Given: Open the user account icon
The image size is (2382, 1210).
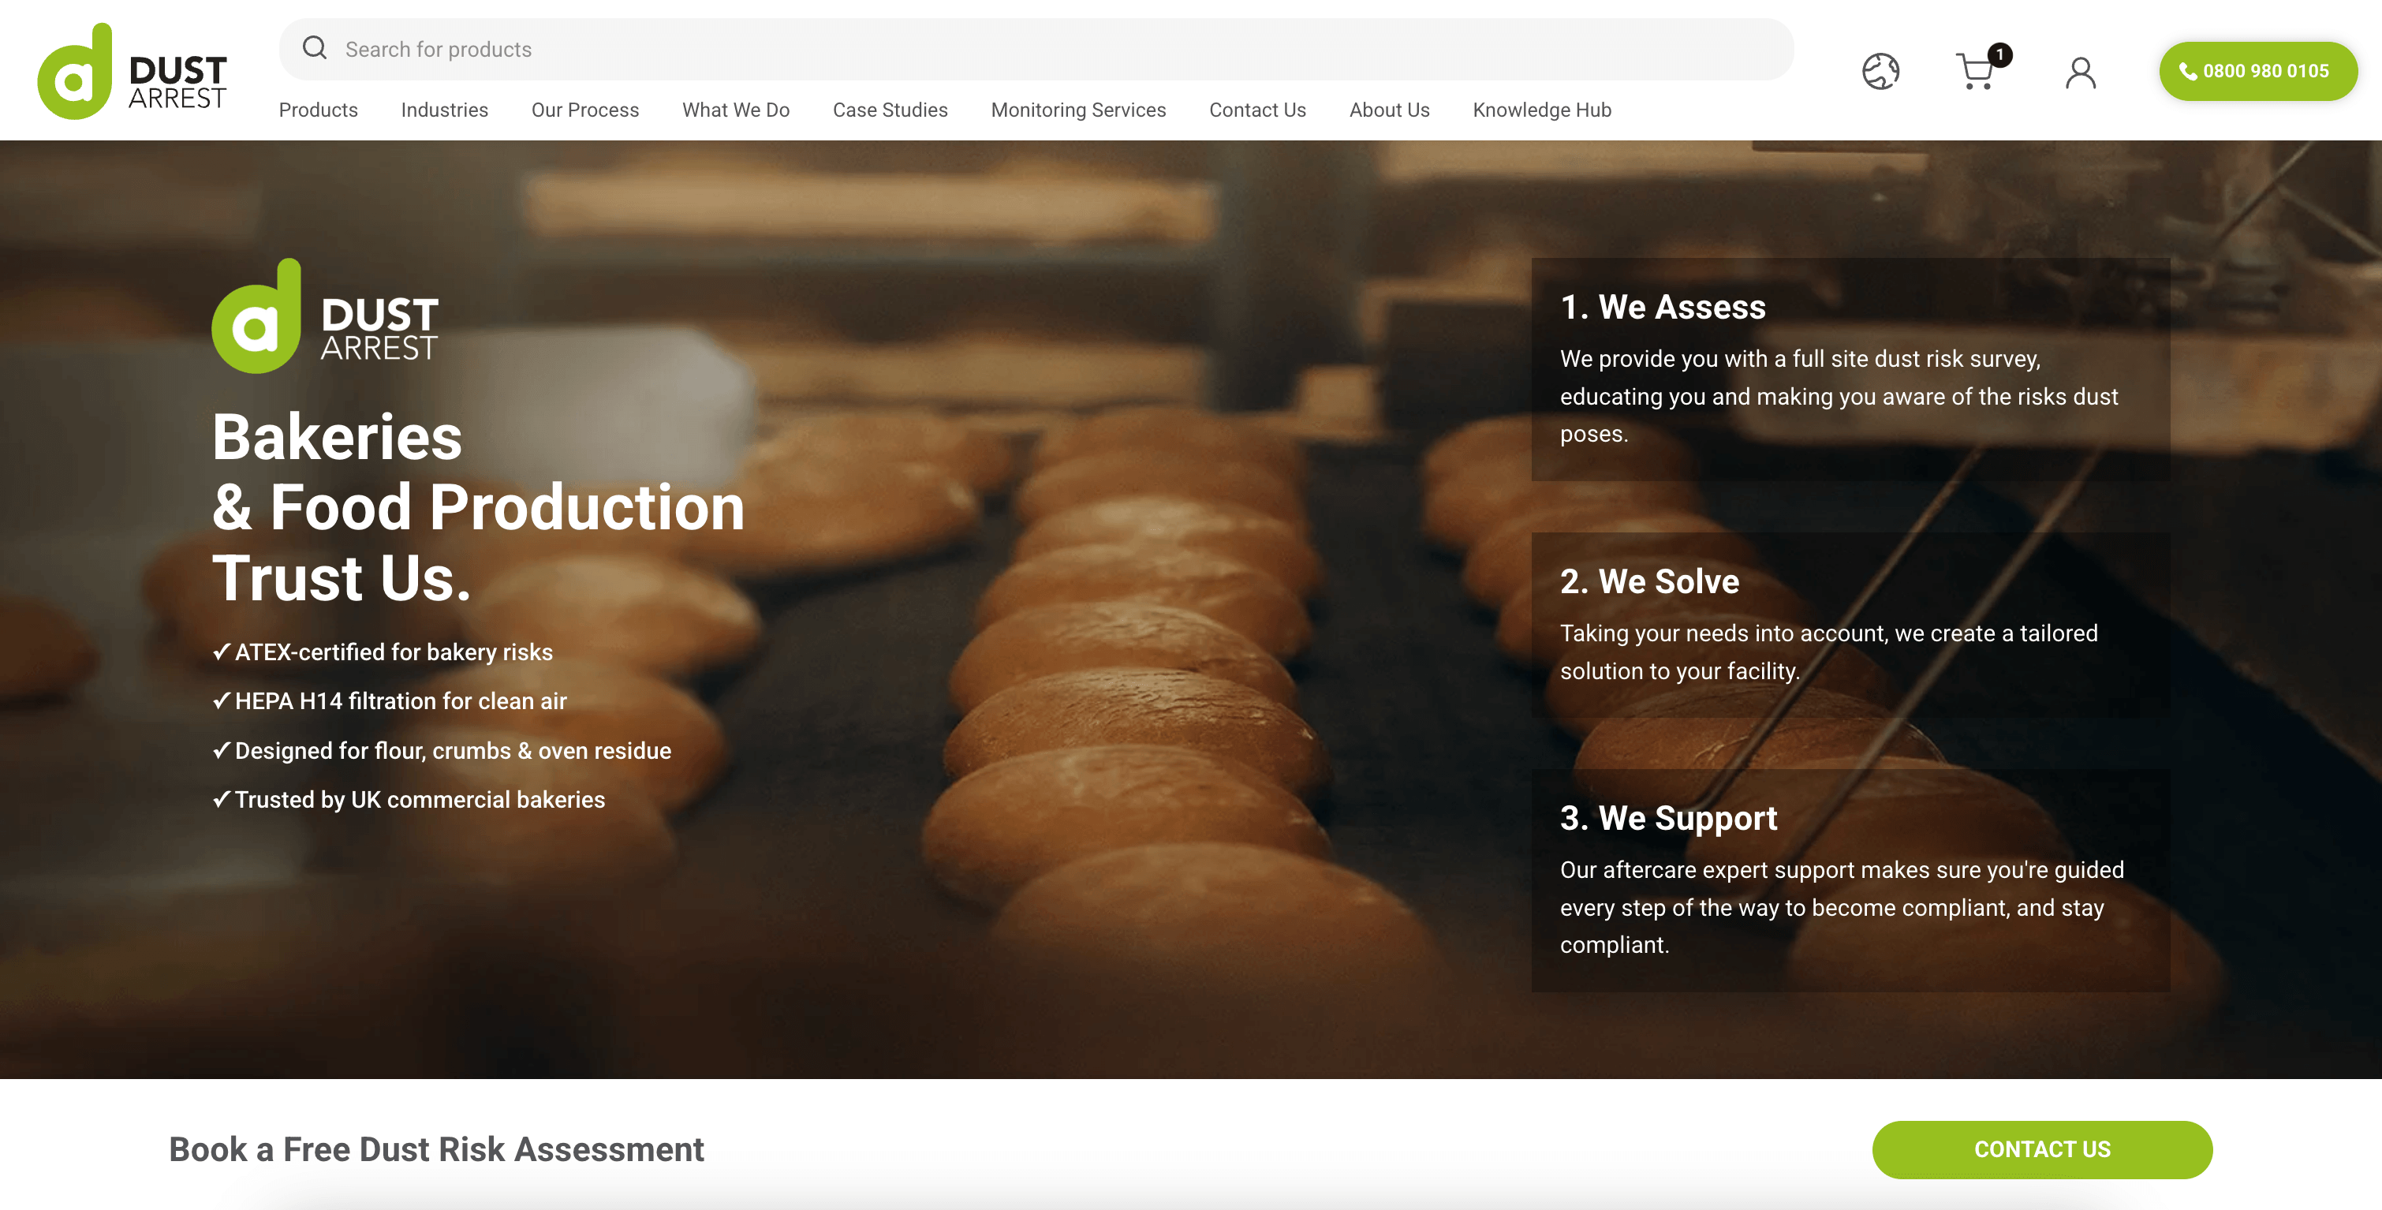Looking at the screenshot, I should (2081, 72).
